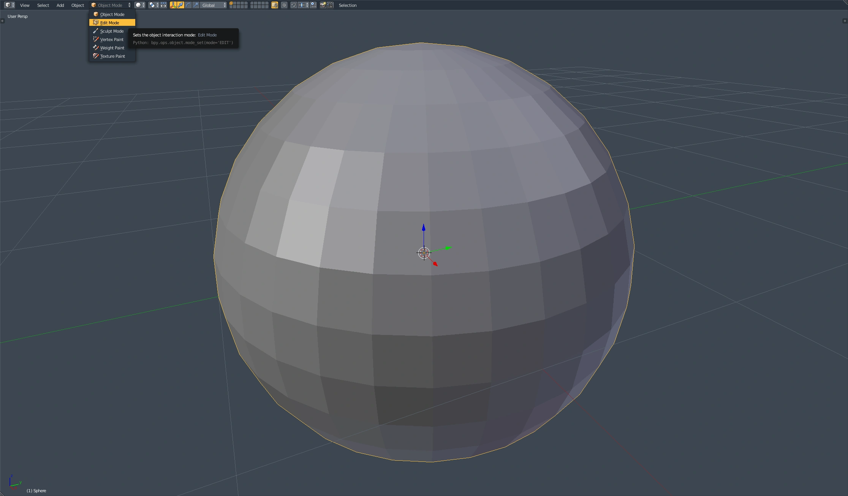Toggle manipulate center points button
The height and width of the screenshot is (496, 848).
(x=163, y=5)
